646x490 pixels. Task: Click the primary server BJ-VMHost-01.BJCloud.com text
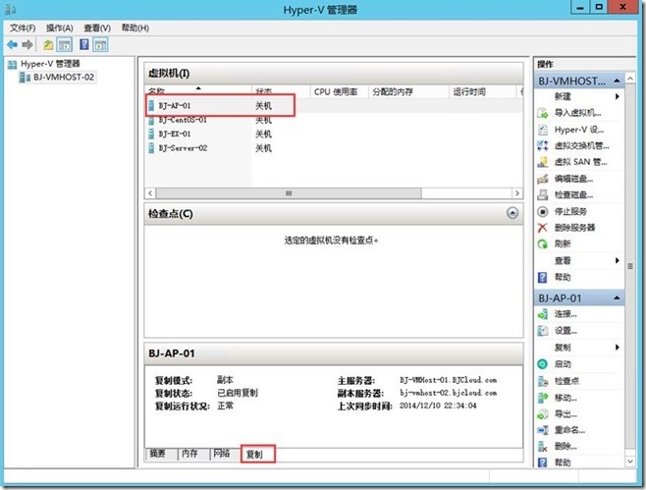[448, 380]
